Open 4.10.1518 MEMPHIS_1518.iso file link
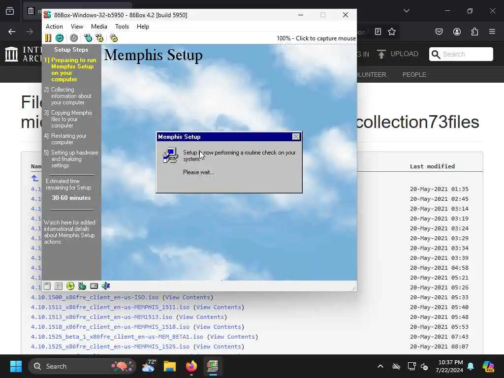Viewport: 504px width, 378px height. coord(110,327)
